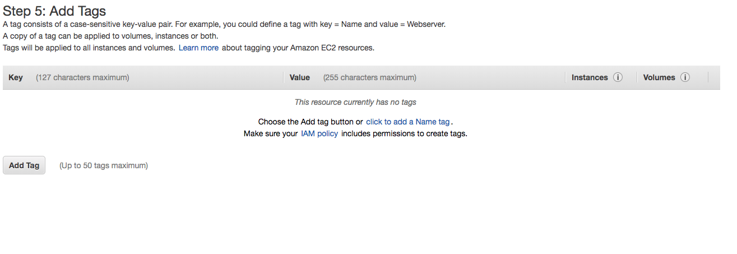Click the divider between Key and Value columns
Image resolution: width=737 pixels, height=254 pixels.
(284, 77)
